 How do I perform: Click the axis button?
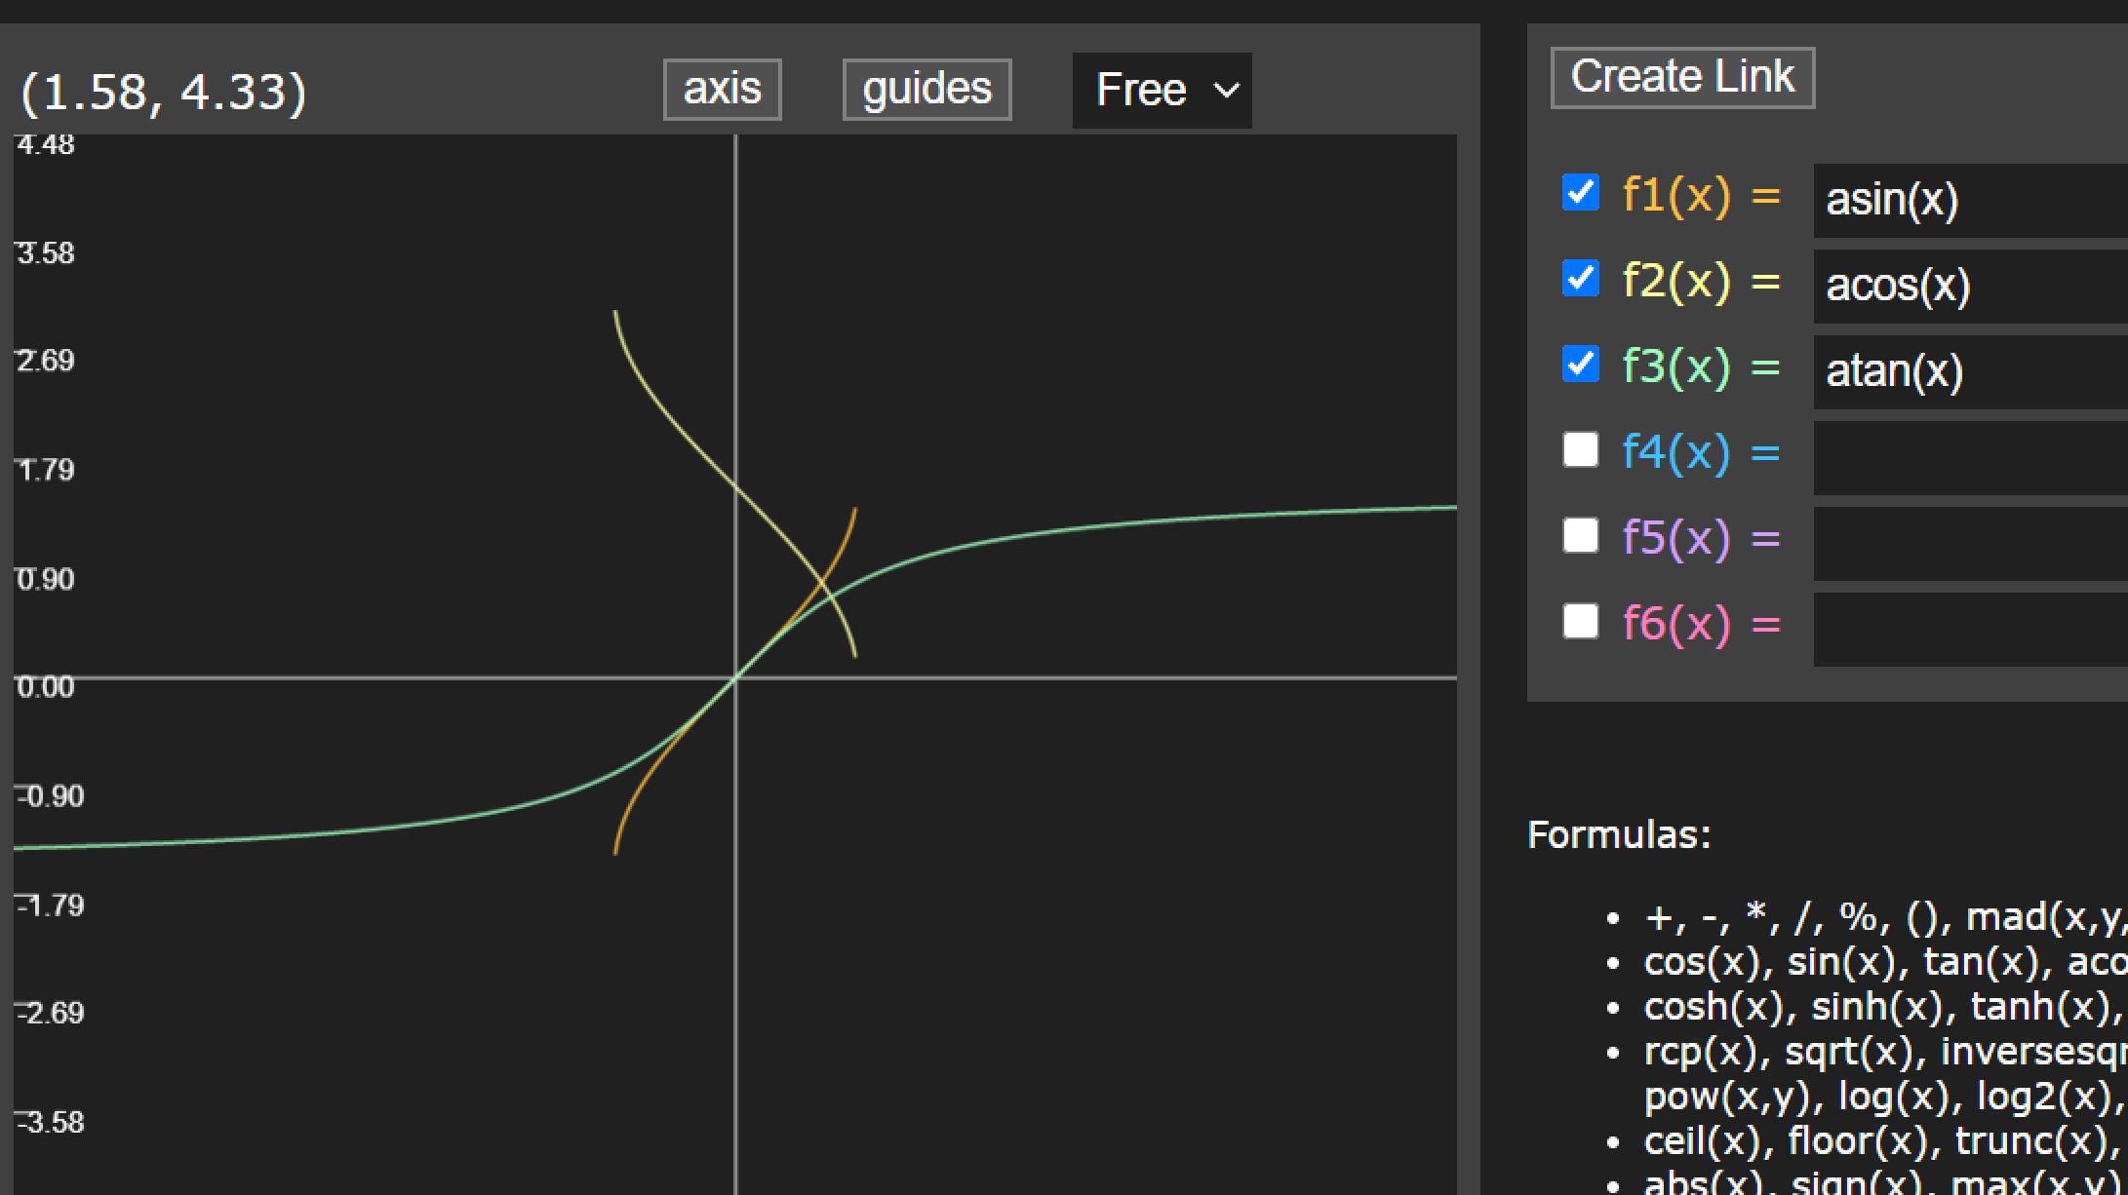tap(722, 90)
